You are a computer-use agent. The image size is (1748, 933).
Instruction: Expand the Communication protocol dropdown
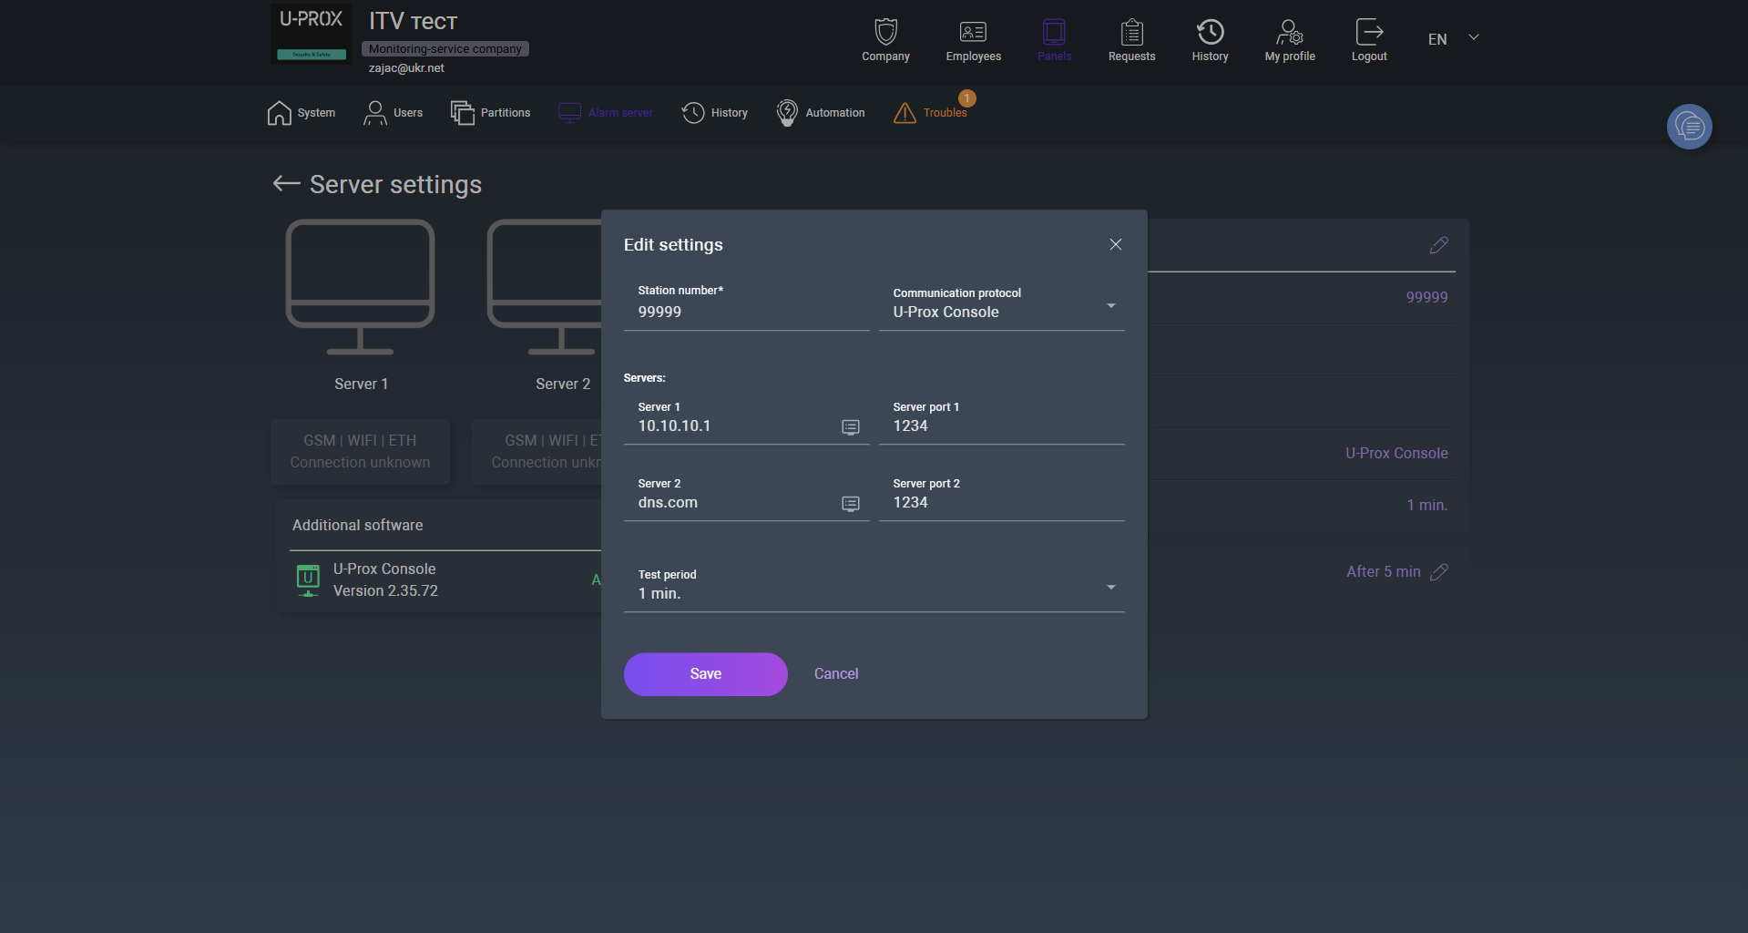point(1110,306)
